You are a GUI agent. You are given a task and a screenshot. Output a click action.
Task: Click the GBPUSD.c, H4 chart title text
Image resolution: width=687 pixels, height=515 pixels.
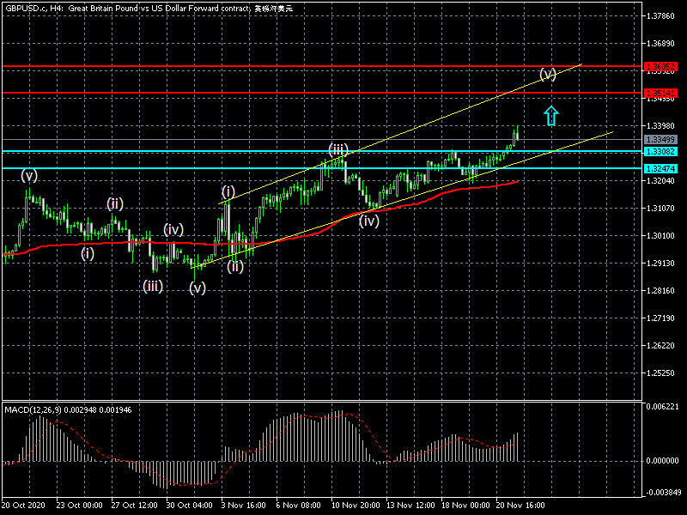click(149, 9)
